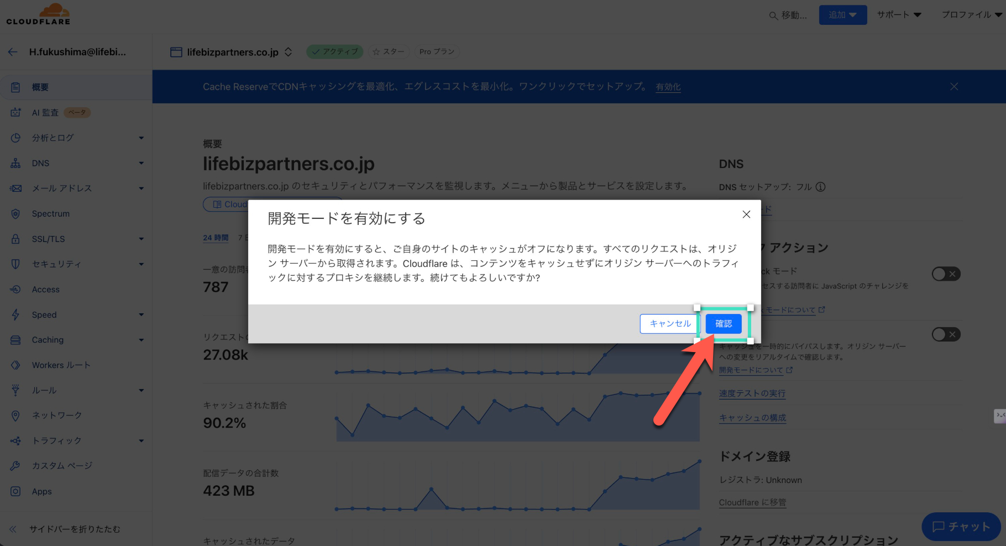The image size is (1006, 546).
Task: Expand the Speed sidebar section
Action: (142, 315)
